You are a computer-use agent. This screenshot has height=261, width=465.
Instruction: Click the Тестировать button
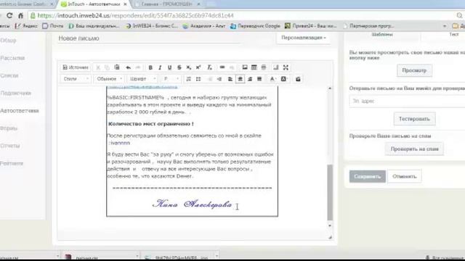414,119
